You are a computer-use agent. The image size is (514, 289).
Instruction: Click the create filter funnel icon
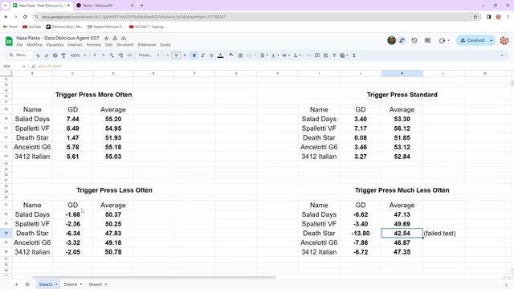pyautogui.click(x=334, y=55)
